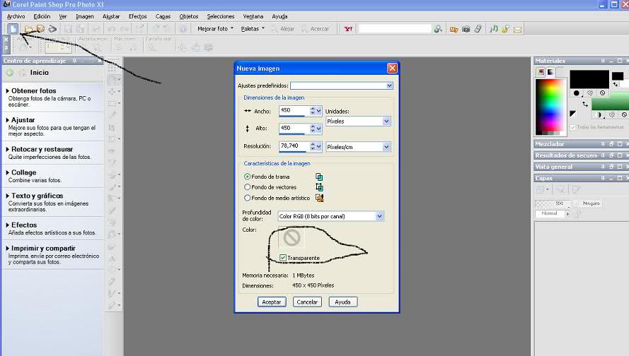Click the Ancho width input field

click(294, 111)
